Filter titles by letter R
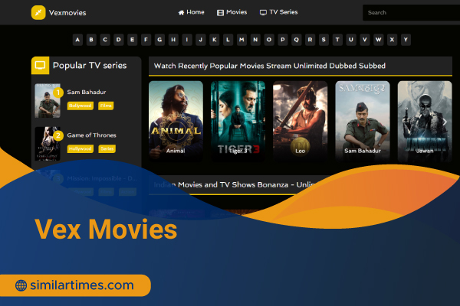 [x=310, y=40]
